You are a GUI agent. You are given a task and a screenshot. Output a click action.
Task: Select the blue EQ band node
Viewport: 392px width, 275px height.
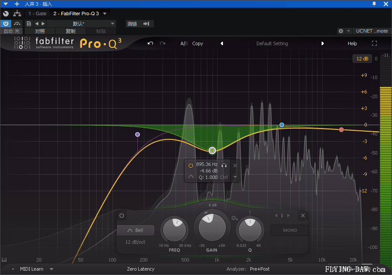[x=282, y=125]
